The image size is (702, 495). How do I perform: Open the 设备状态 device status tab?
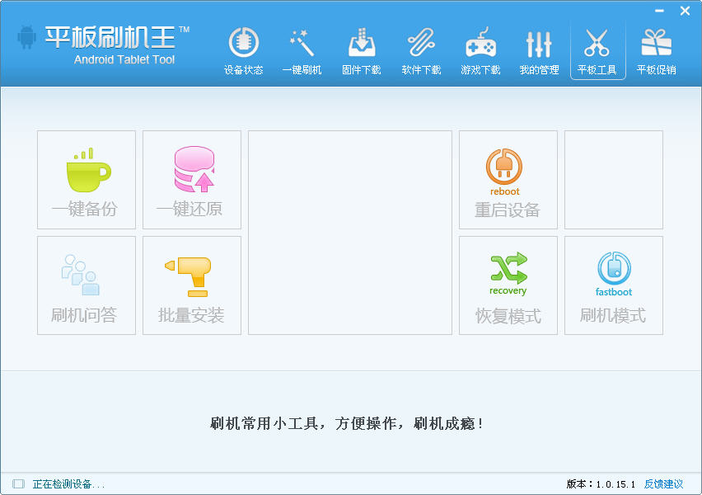[x=243, y=51]
